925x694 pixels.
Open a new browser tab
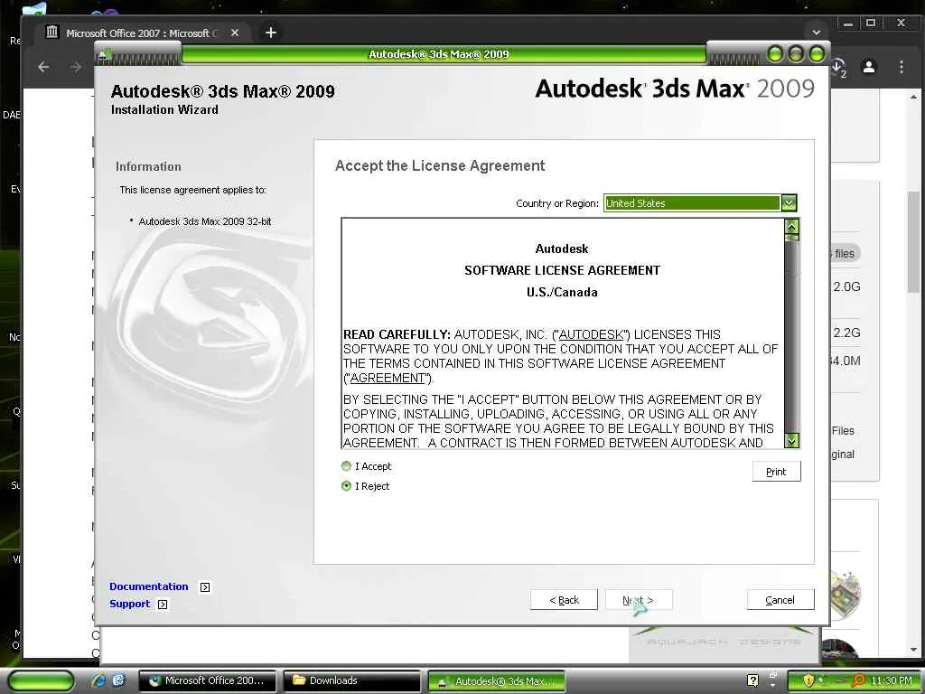[271, 33]
